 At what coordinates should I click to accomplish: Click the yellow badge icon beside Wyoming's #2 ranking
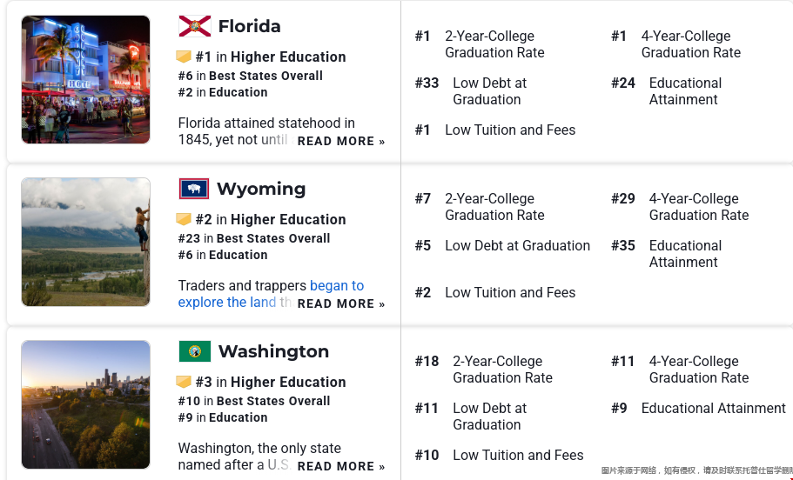(x=184, y=219)
